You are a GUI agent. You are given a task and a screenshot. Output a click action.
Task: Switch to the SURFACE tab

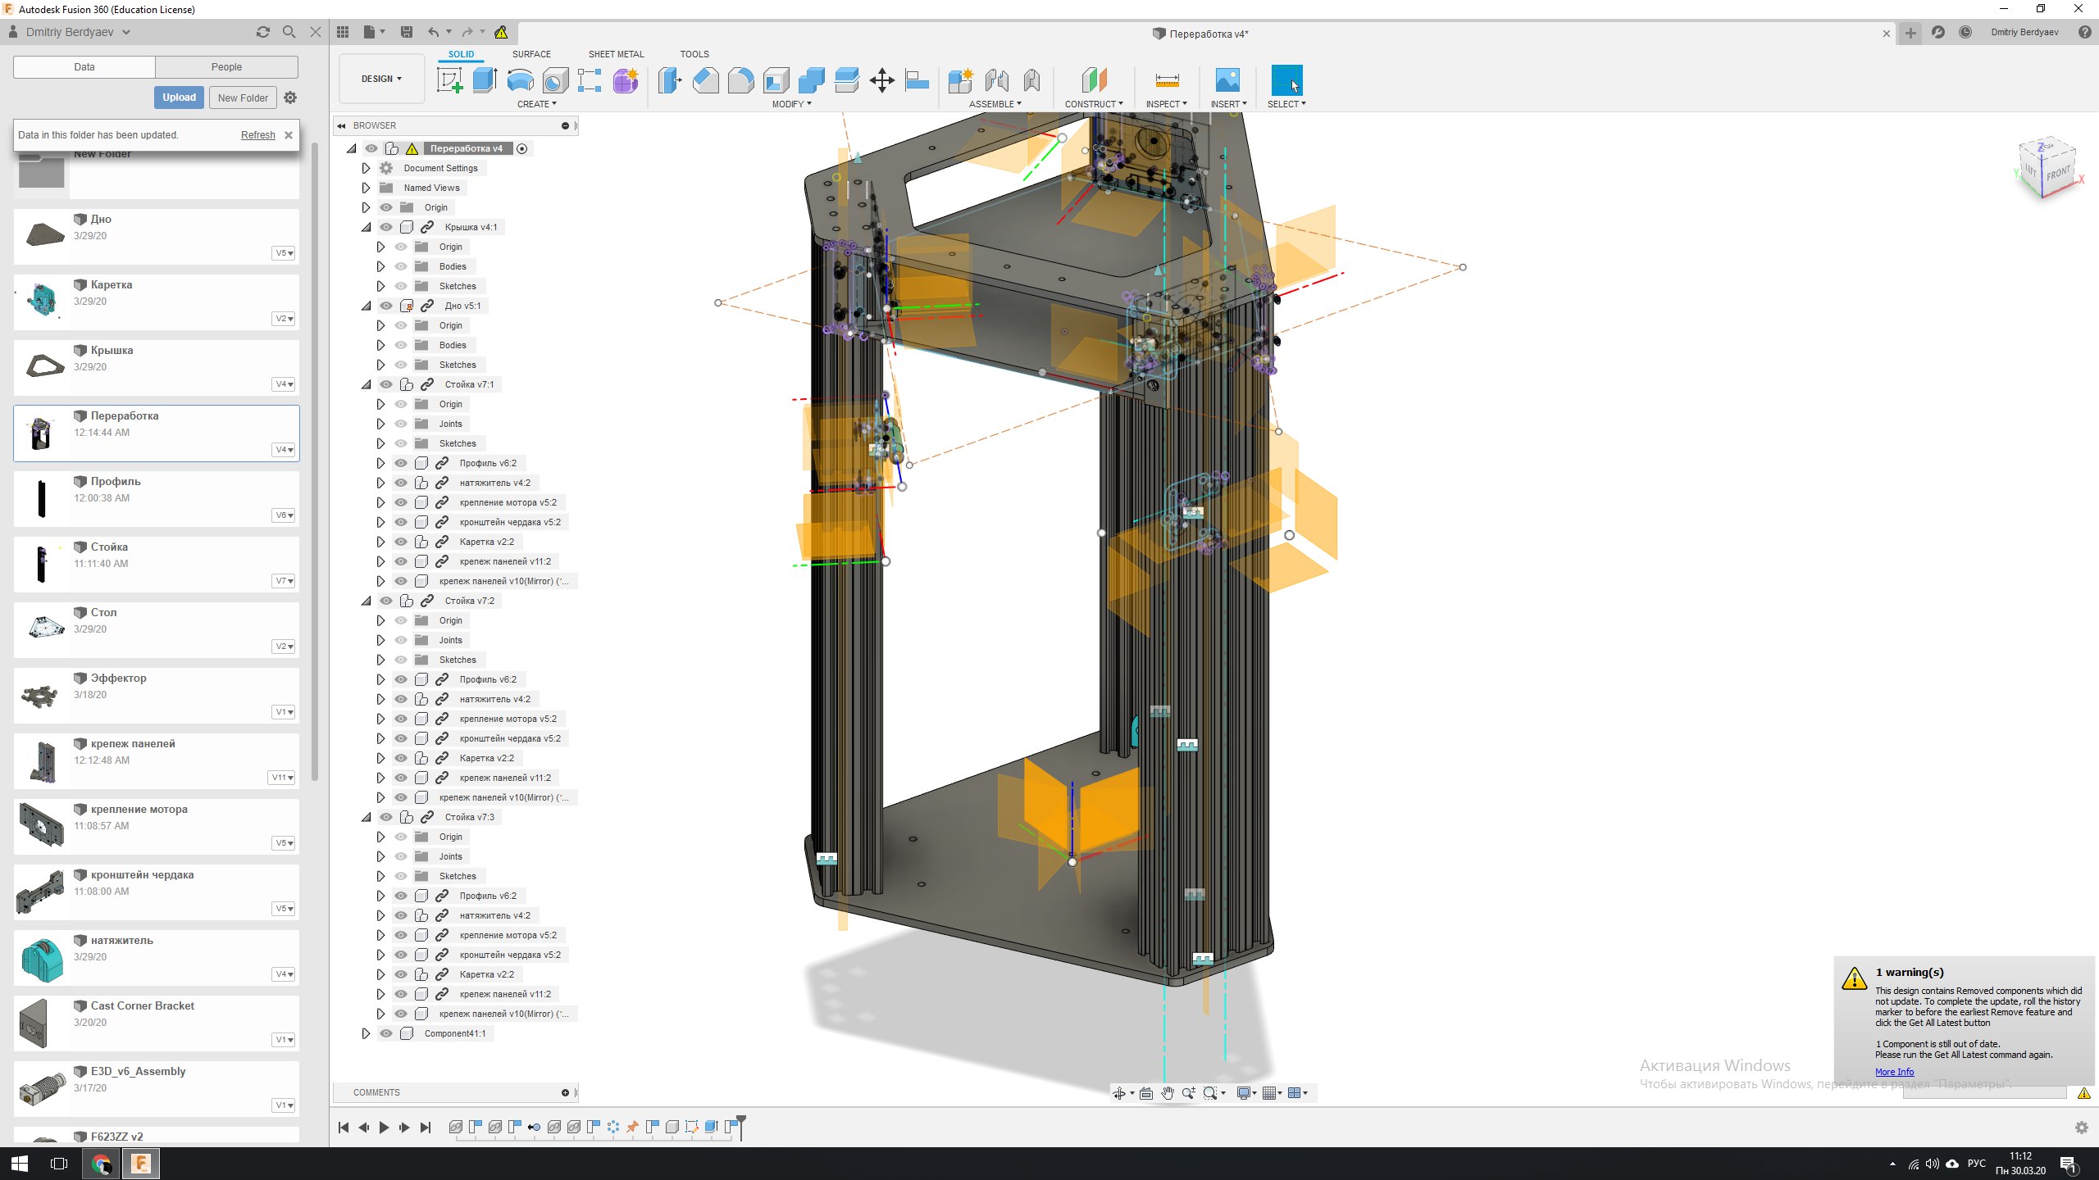(531, 54)
